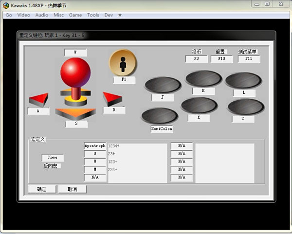Select the X button key field
This screenshot has width=292, height=234.
(199, 118)
